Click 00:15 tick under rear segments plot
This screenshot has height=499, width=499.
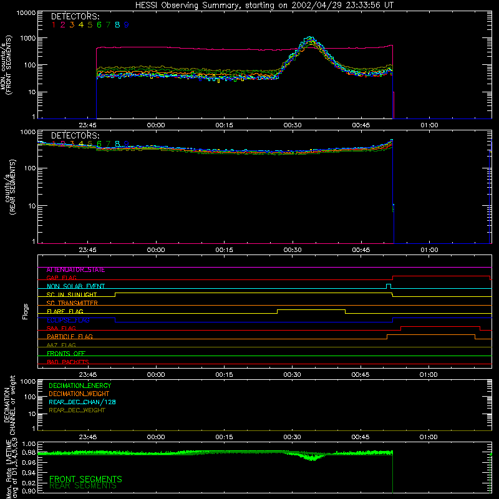224,250
